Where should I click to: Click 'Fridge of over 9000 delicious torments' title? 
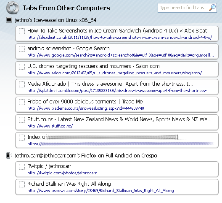point(85,102)
